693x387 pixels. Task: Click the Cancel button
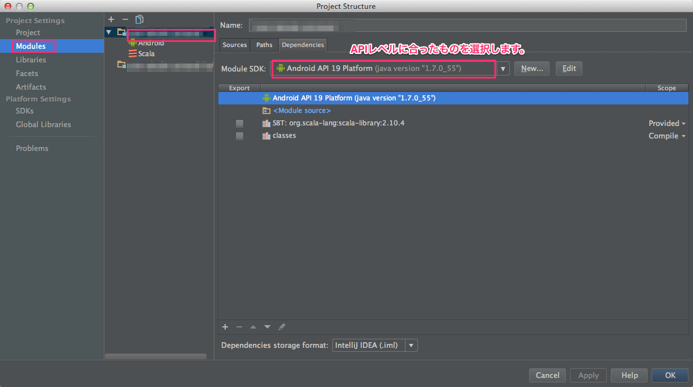(x=547, y=375)
